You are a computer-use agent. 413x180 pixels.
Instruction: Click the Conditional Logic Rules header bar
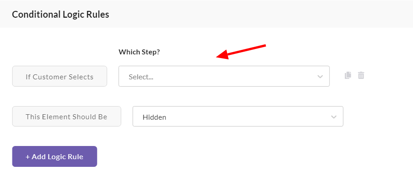(x=206, y=14)
